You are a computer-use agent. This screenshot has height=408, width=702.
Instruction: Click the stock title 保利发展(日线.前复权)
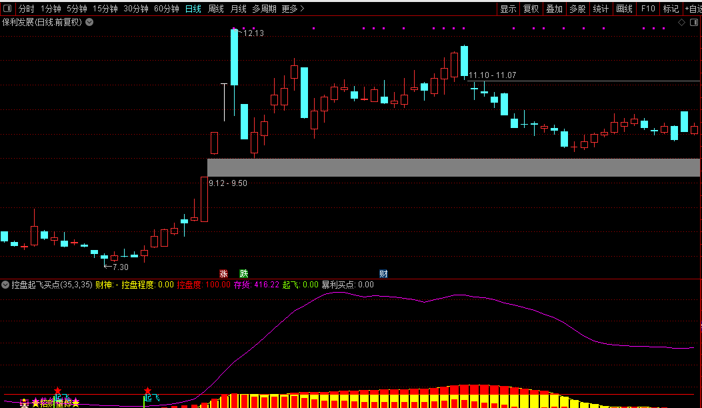tap(42, 22)
